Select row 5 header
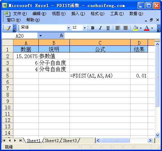 click(8, 75)
